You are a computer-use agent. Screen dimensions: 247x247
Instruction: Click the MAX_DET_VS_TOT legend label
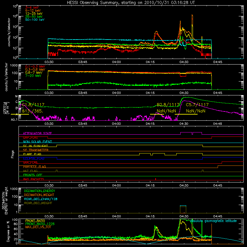pos(38,227)
